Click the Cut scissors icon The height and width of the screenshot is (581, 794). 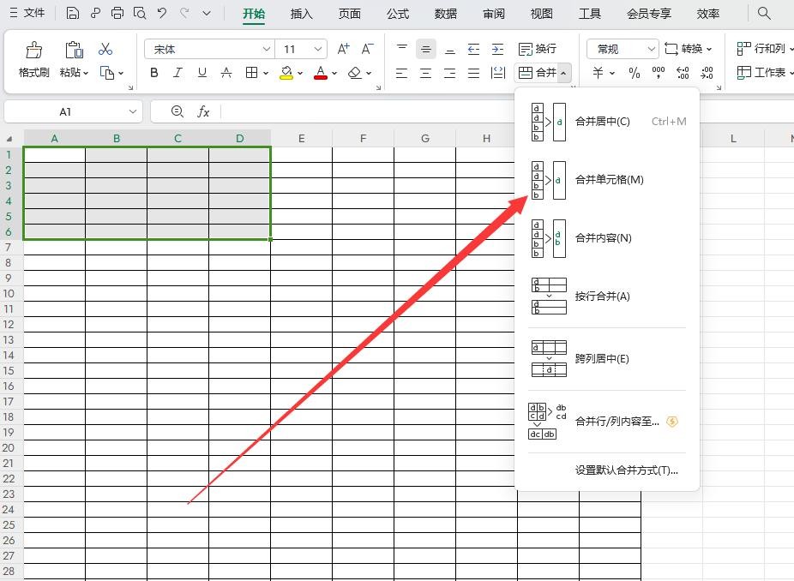(105, 49)
